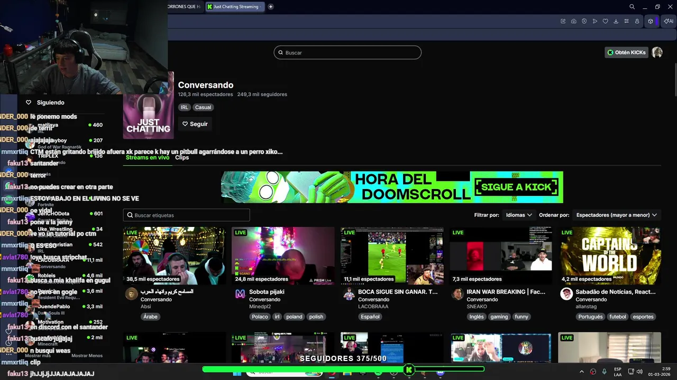The image size is (677, 380).
Task: Open the BOCA SIGUE SIN GANAR stream title
Action: click(398, 291)
